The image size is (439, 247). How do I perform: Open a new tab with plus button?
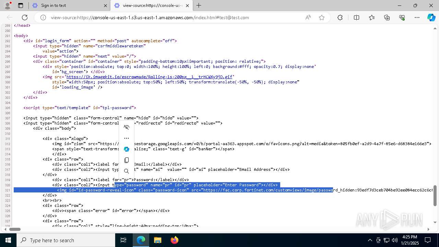199,5
